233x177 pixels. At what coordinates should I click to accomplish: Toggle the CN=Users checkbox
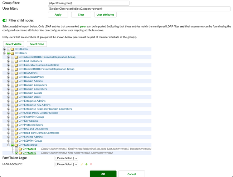pyautogui.click(x=9, y=53)
